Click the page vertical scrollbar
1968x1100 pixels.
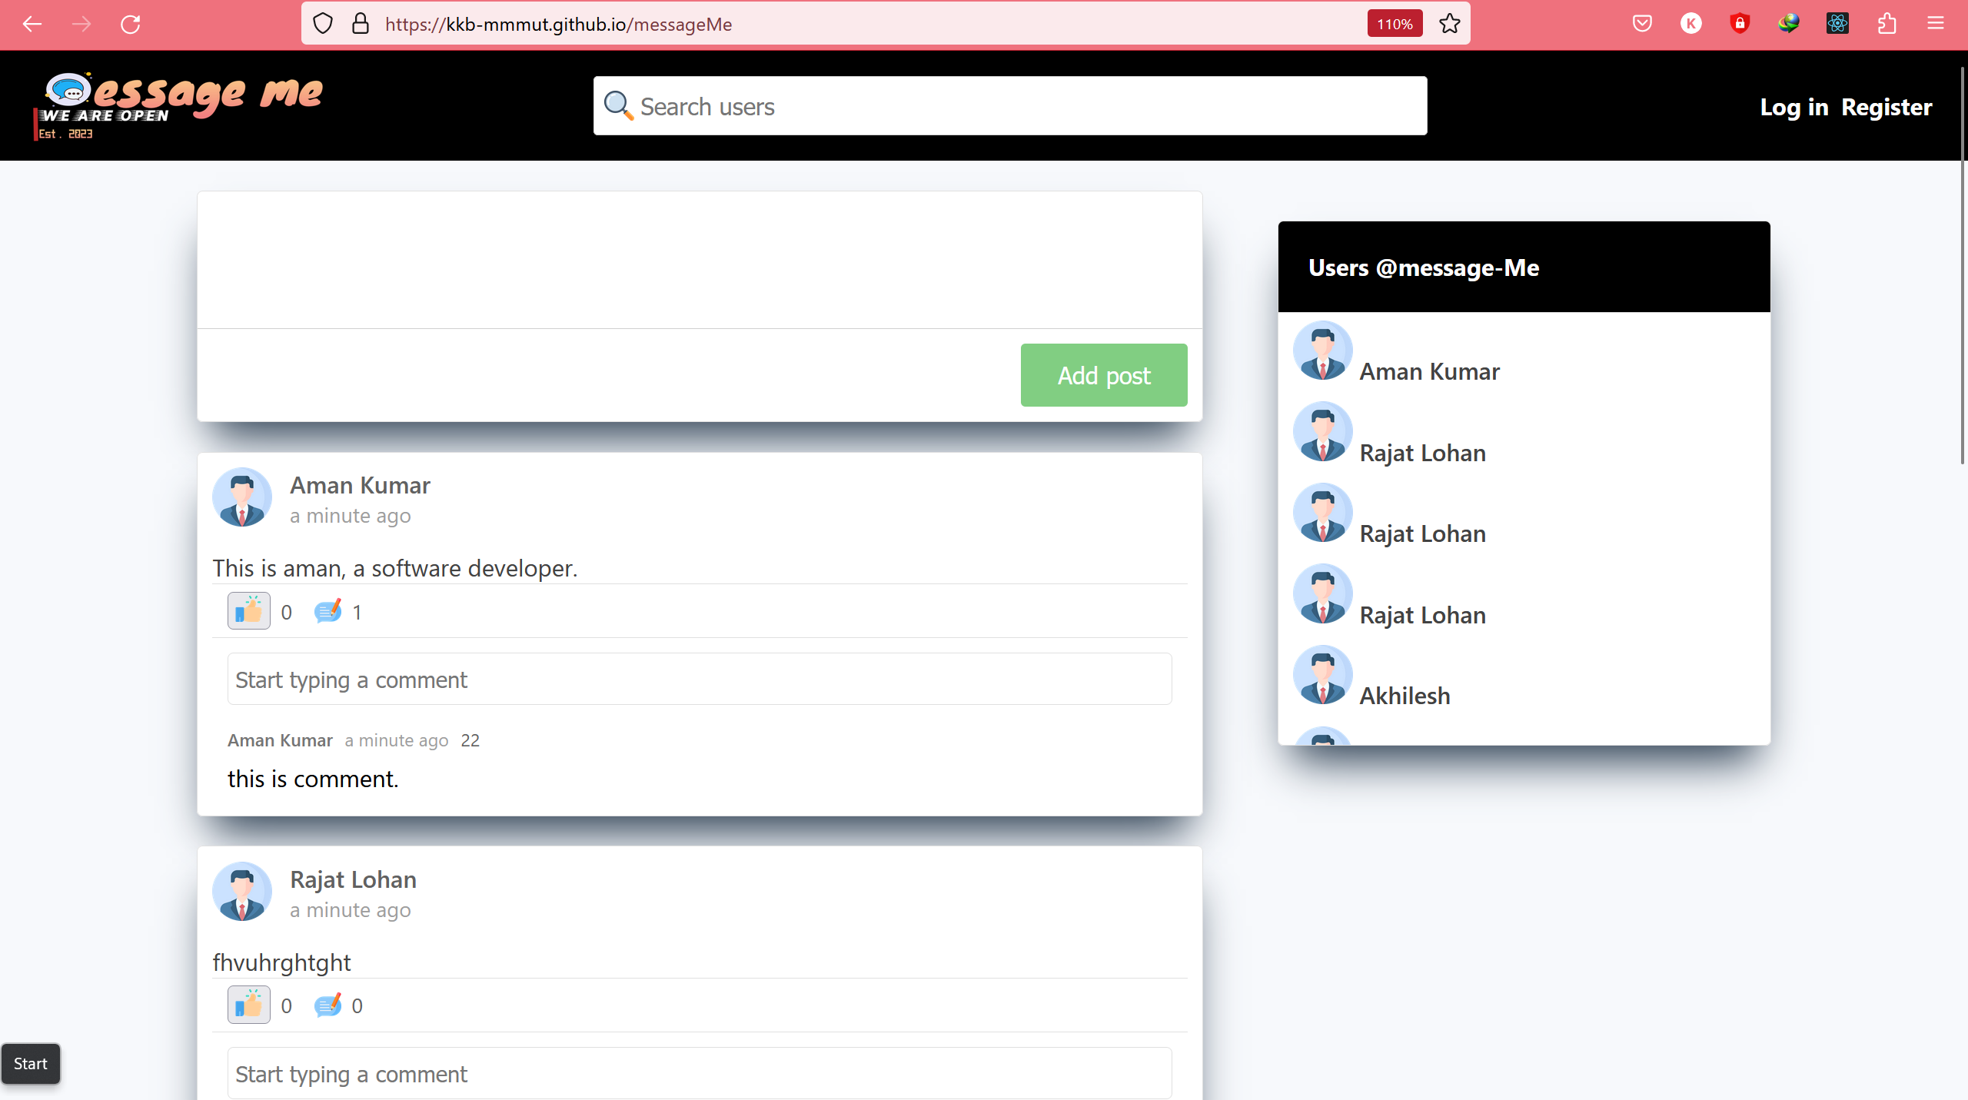click(x=1962, y=265)
